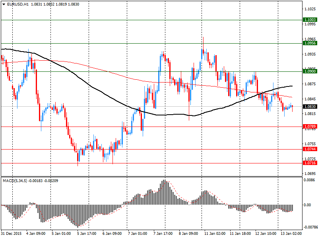The width and height of the screenshot is (318, 238).
Task: Click the 8 Jan 09:00 time axis label
Action: click(x=188, y=234)
